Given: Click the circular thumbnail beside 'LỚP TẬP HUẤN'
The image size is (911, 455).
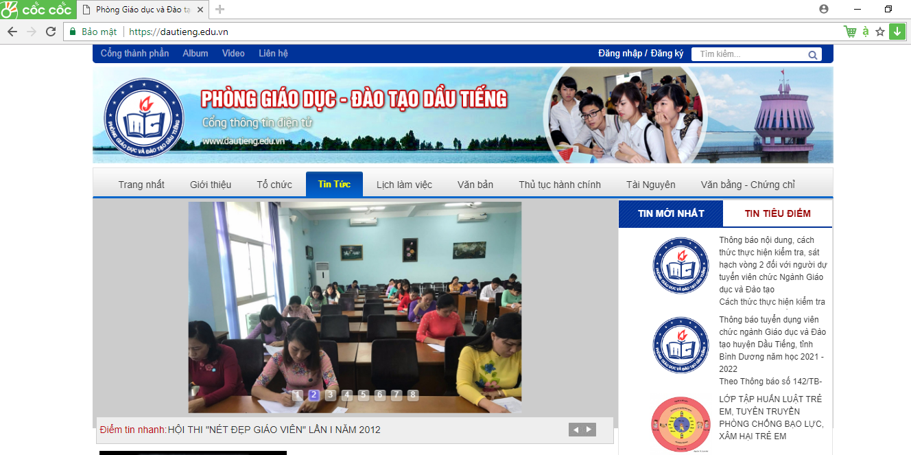Looking at the screenshot, I should point(681,424).
